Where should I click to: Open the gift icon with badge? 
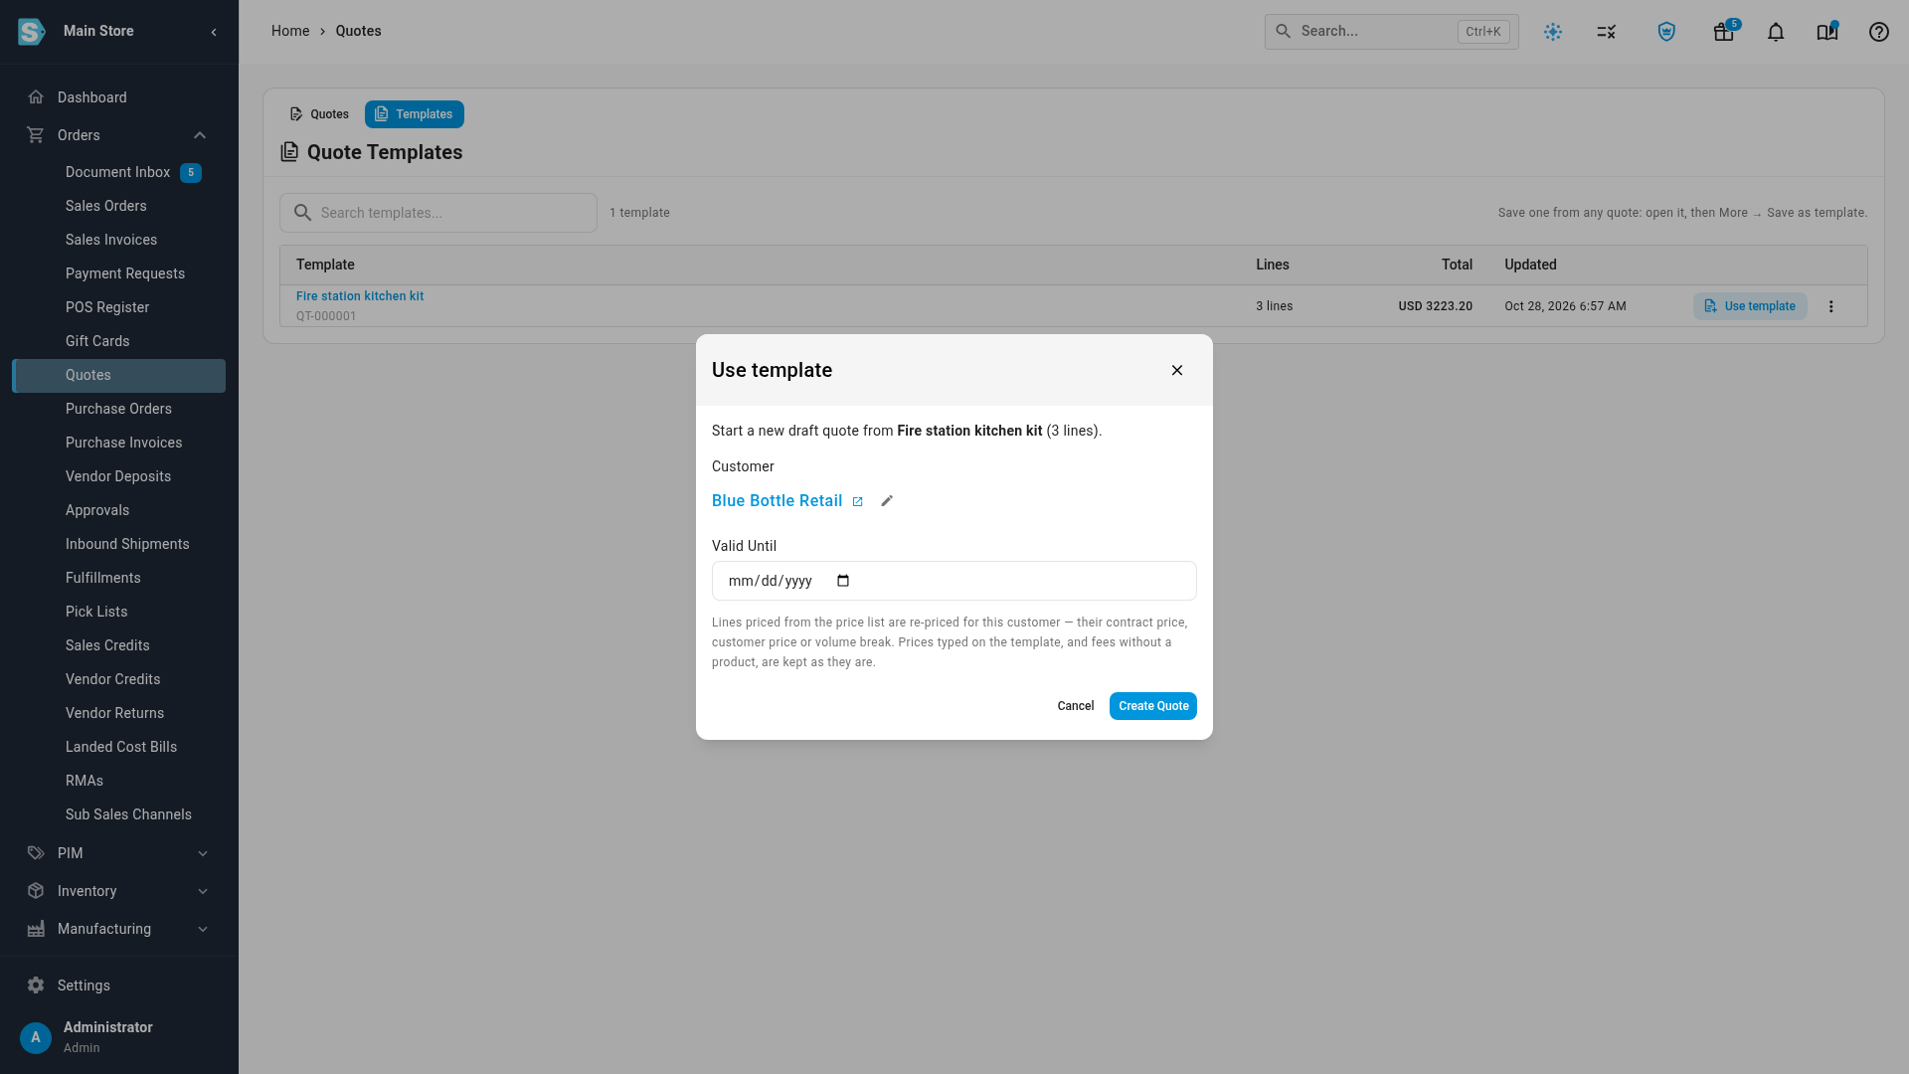1724,32
